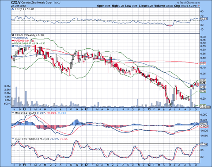Click the candlestick icon before CZX.V (Weekly)
This screenshot has width=212, height=167.
tap(13, 35)
